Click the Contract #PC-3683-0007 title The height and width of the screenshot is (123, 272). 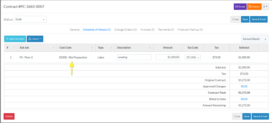coord(24,7)
